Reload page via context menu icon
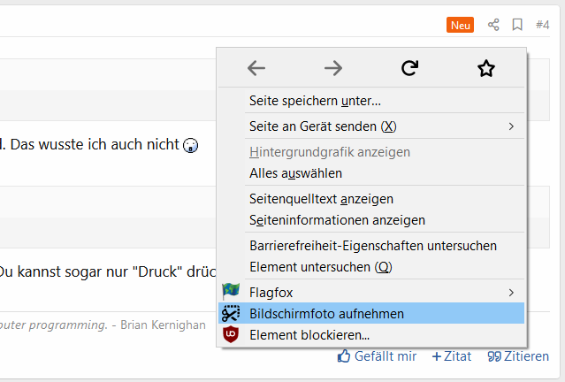This screenshot has height=382, width=565. click(x=409, y=68)
